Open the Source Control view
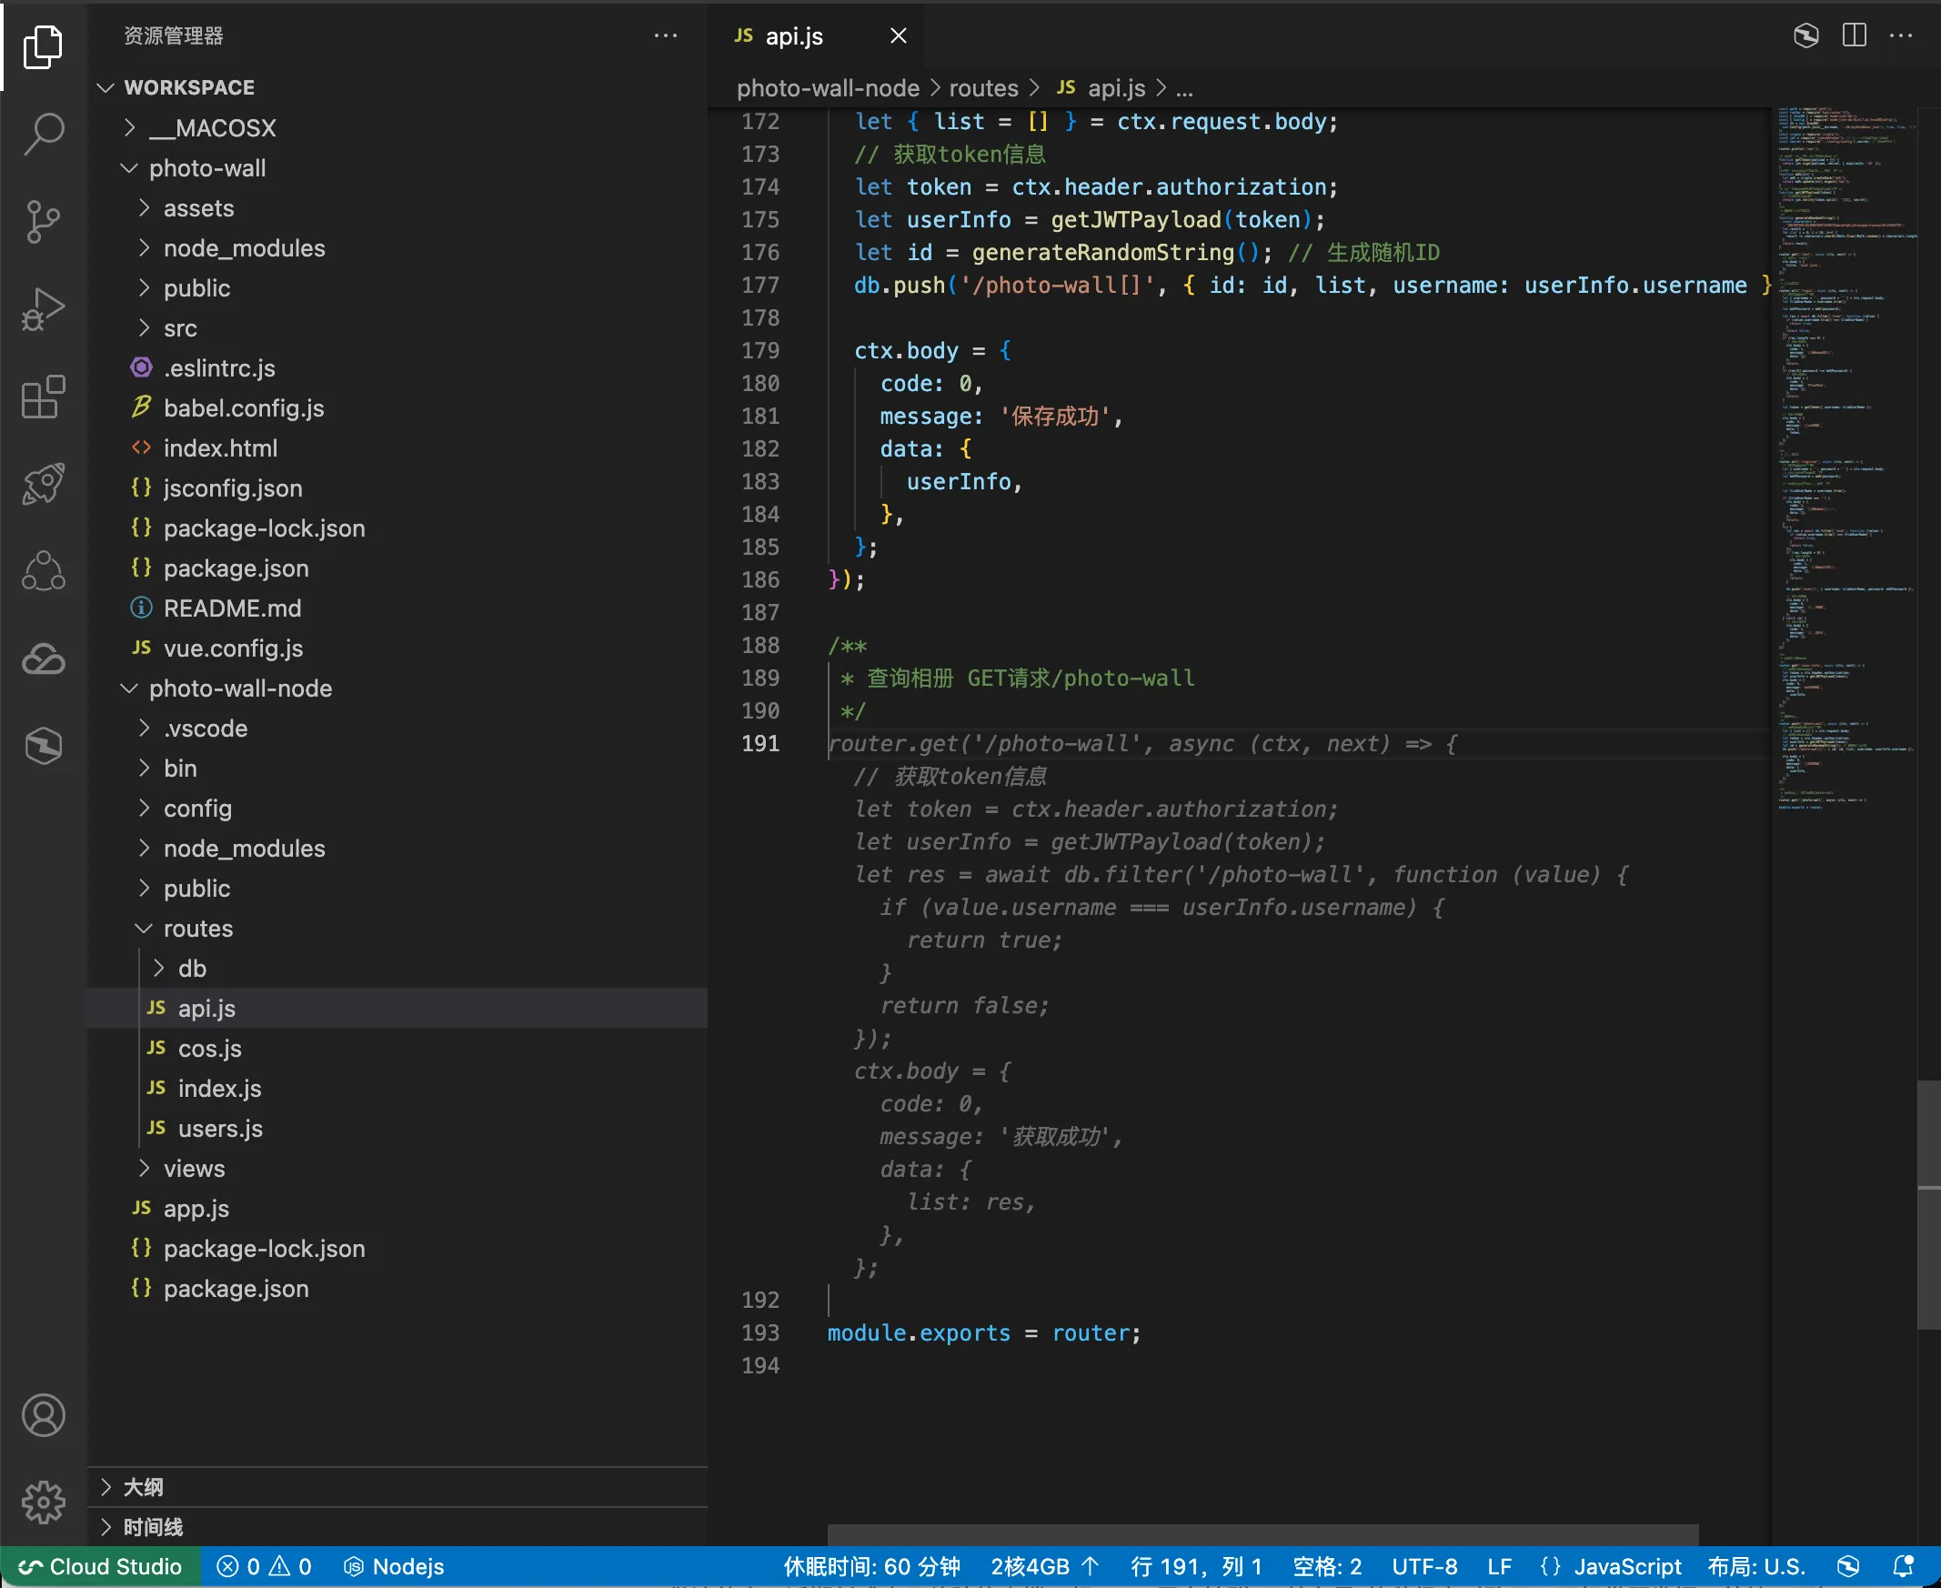Viewport: 1941px width, 1588px height. (43, 221)
